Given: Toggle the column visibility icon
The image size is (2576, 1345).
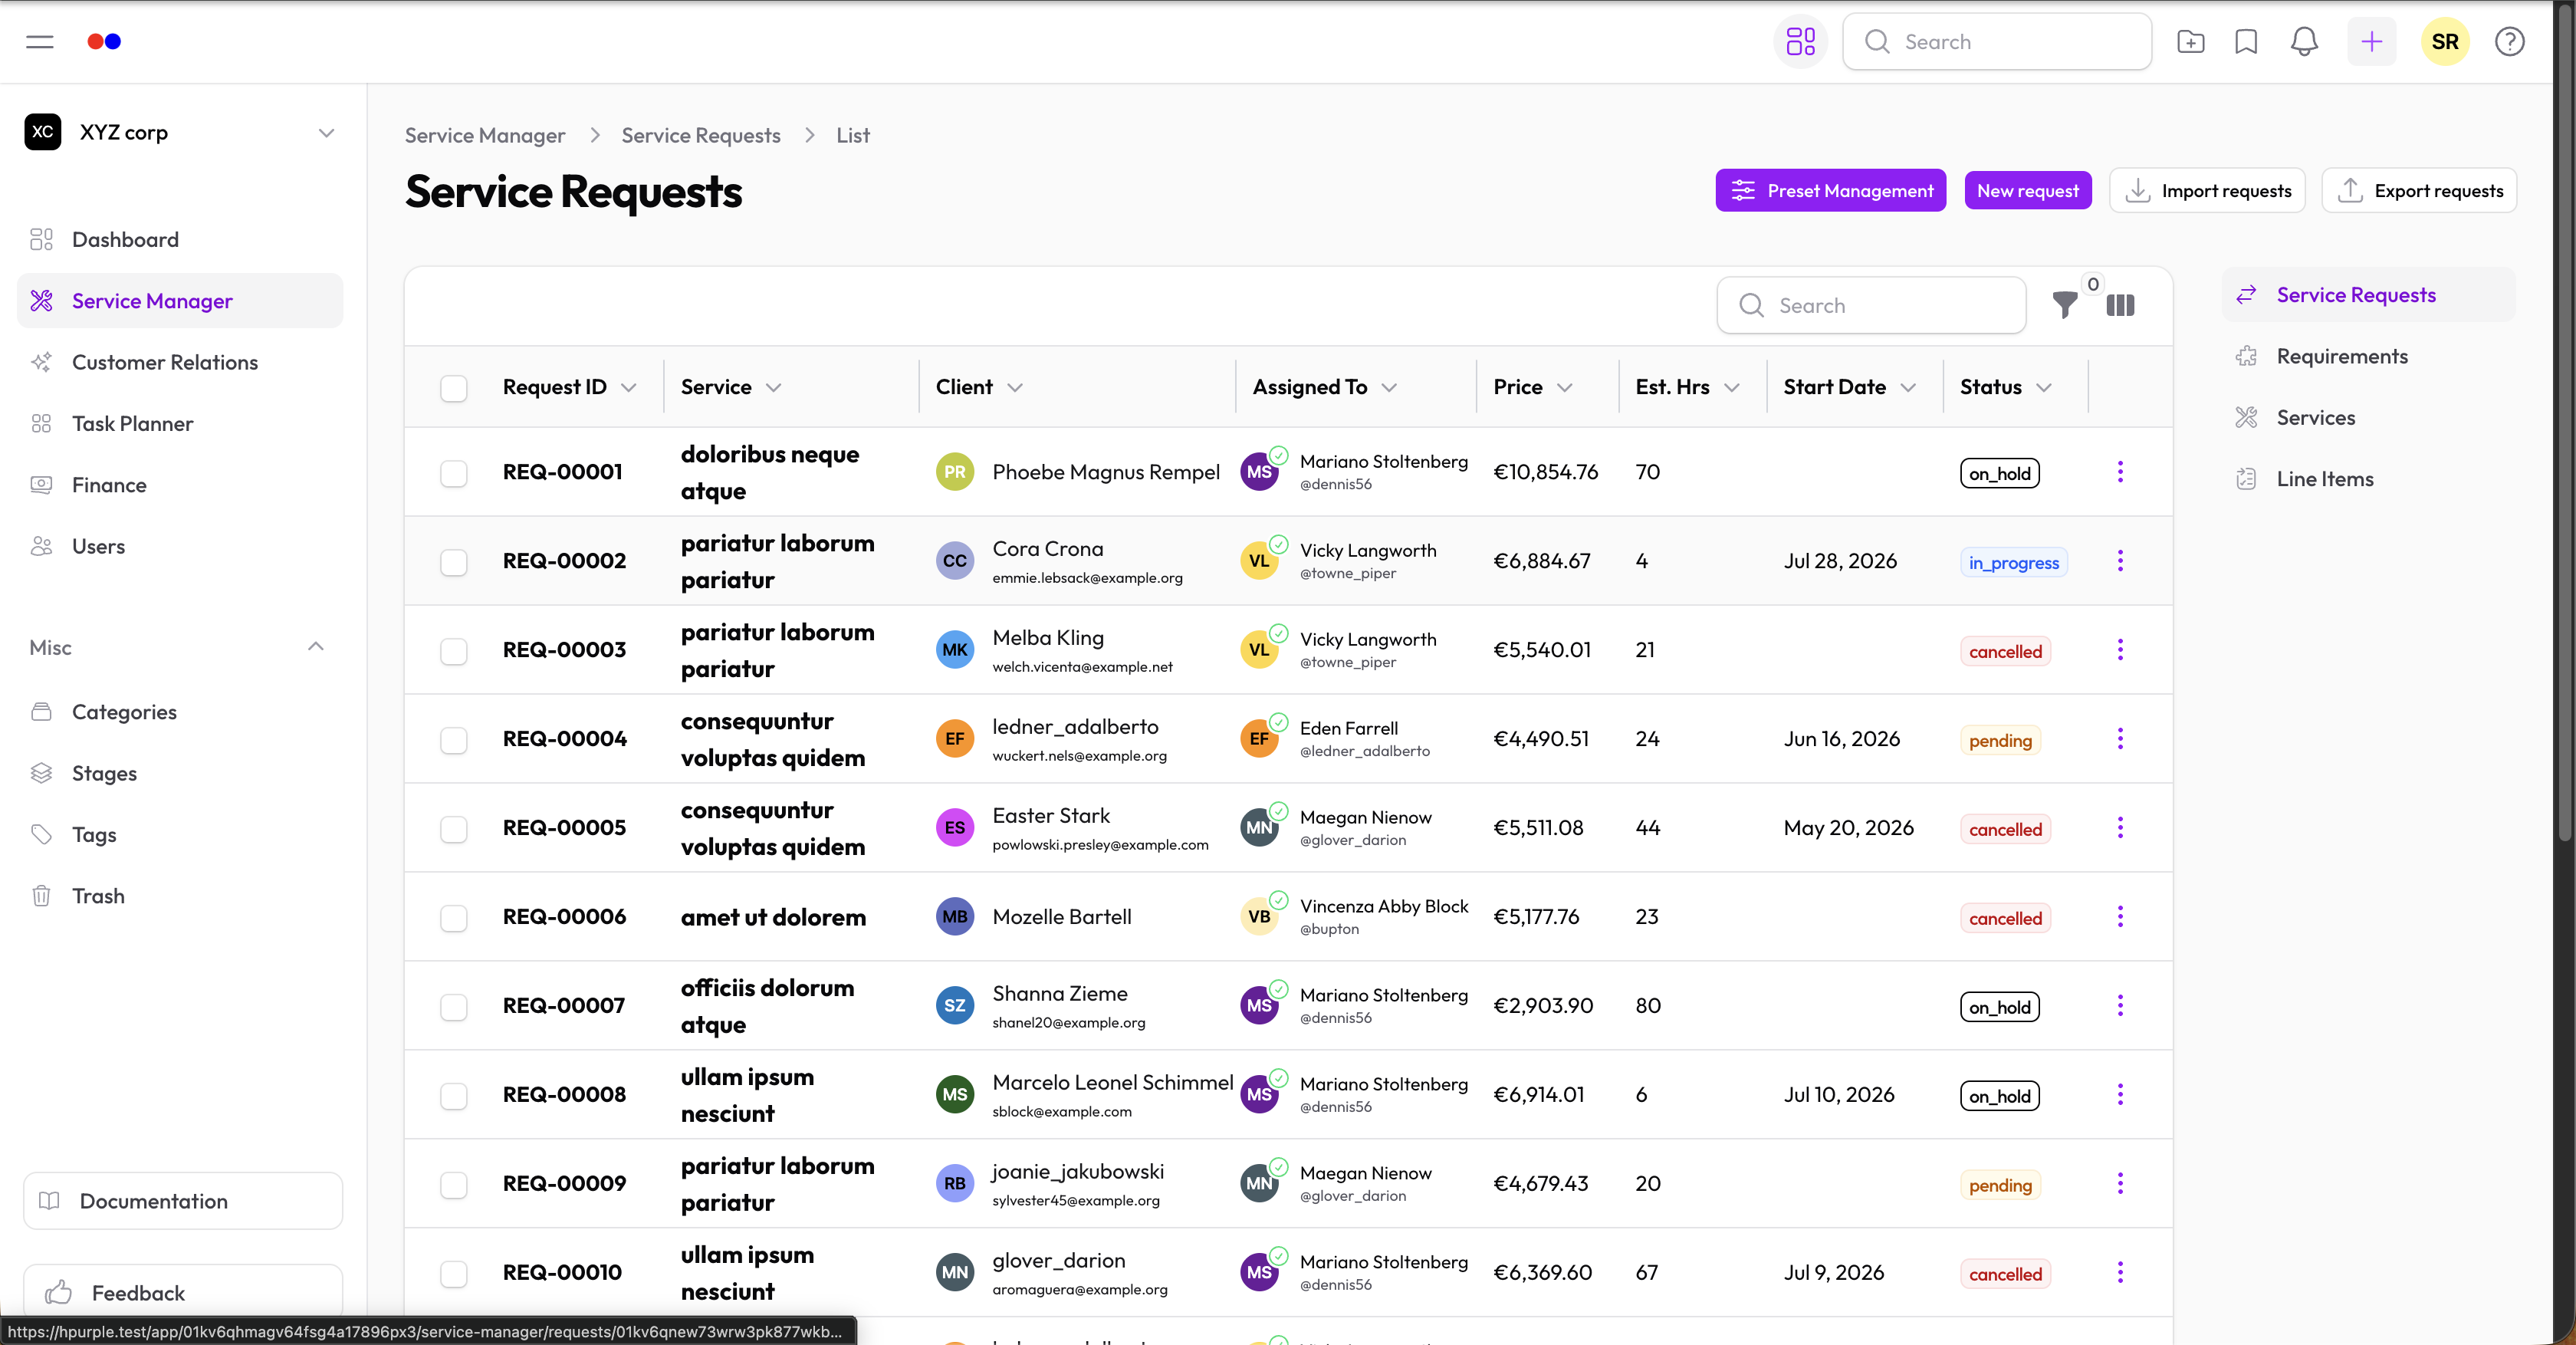Looking at the screenshot, I should tap(2120, 305).
